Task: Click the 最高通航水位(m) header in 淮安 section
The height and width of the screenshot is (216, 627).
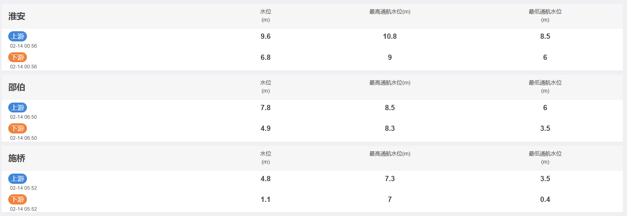Action: click(390, 12)
